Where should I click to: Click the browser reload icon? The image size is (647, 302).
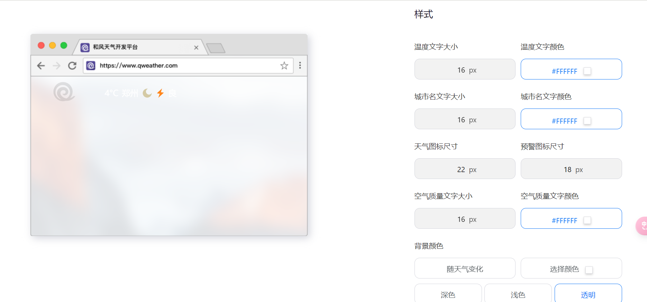pyautogui.click(x=72, y=66)
